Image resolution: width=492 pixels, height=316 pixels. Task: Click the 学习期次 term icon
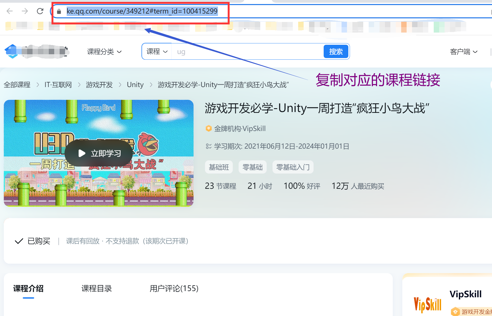pyautogui.click(x=208, y=146)
